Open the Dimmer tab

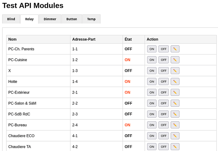coord(50,19)
